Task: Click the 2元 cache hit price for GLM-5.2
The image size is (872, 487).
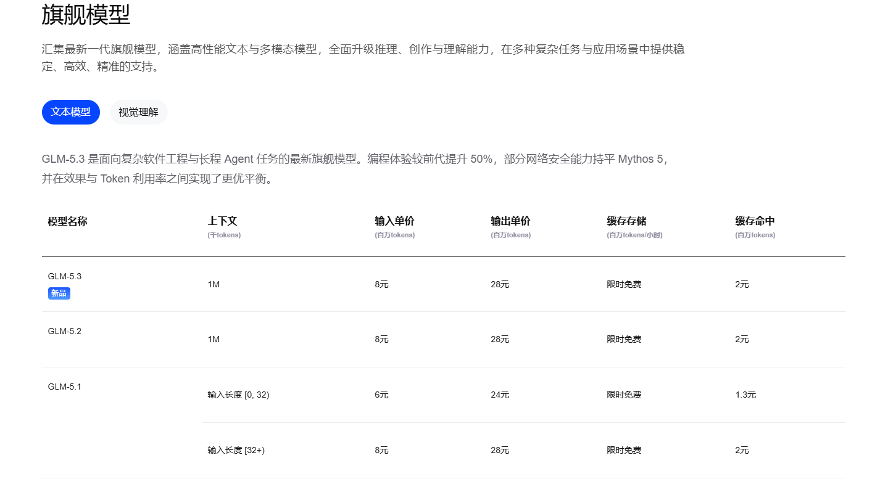Action: (x=742, y=339)
